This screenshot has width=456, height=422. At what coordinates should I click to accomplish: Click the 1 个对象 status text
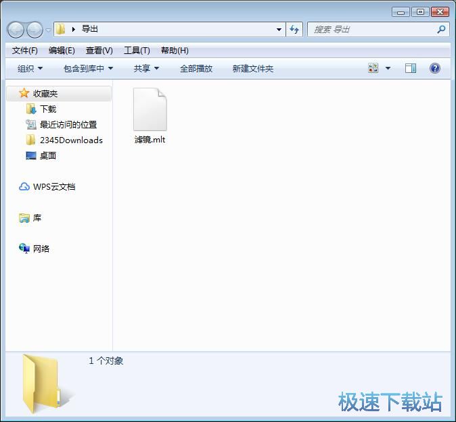pyautogui.click(x=106, y=361)
